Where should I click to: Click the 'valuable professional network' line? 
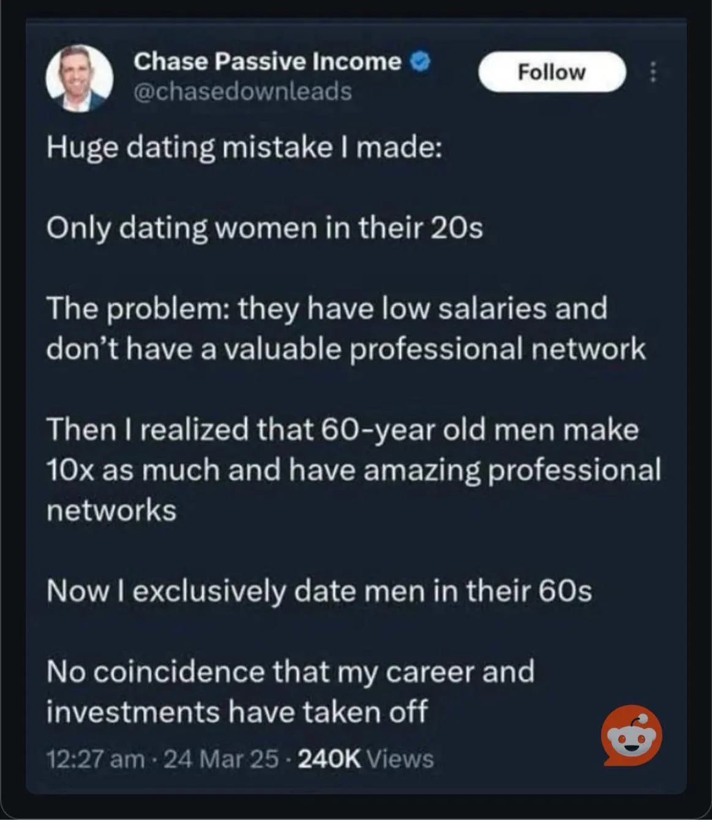pyautogui.click(x=346, y=348)
